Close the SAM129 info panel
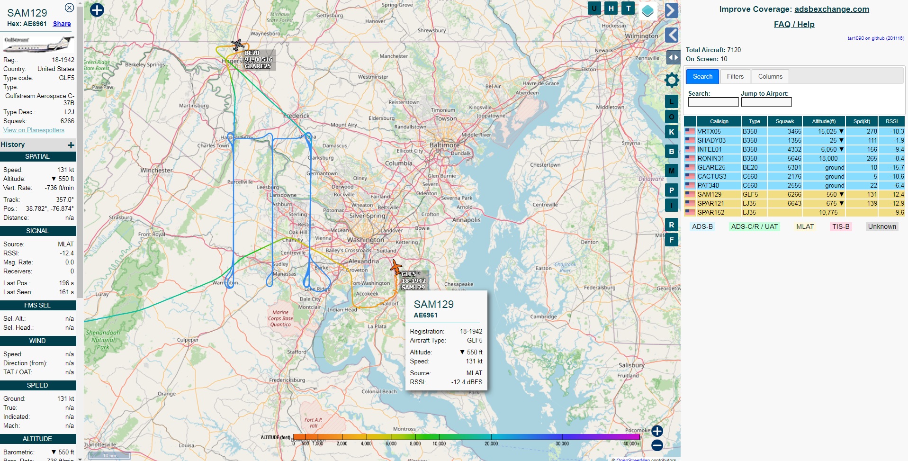 coord(69,8)
